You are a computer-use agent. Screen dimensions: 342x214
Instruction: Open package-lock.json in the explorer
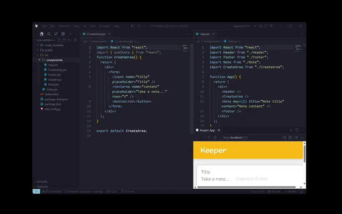tap(56, 99)
